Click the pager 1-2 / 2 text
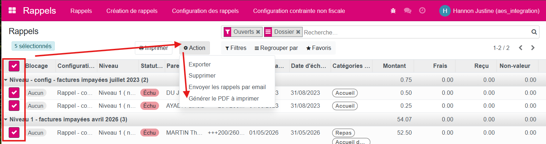This screenshot has width=546, height=144. (501, 48)
